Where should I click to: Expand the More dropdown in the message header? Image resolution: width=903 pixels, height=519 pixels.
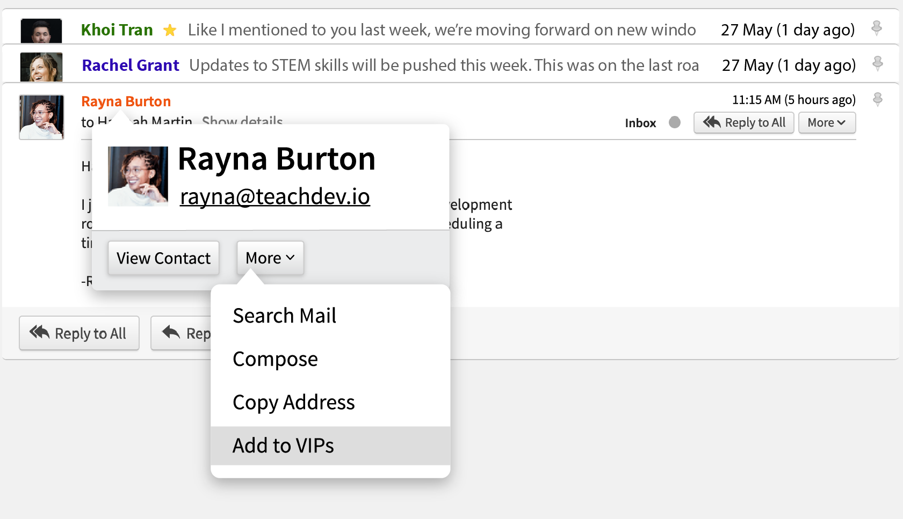click(x=826, y=122)
